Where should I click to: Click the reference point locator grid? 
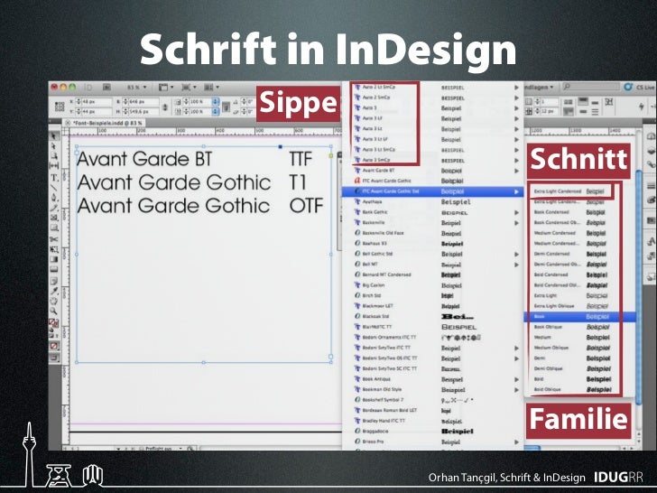(x=60, y=107)
